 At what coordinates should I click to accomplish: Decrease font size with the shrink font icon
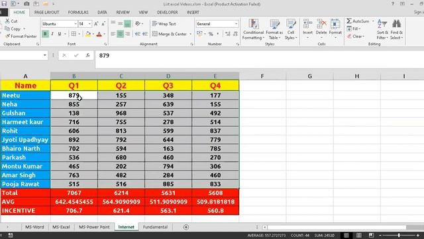pyautogui.click(x=103, y=24)
